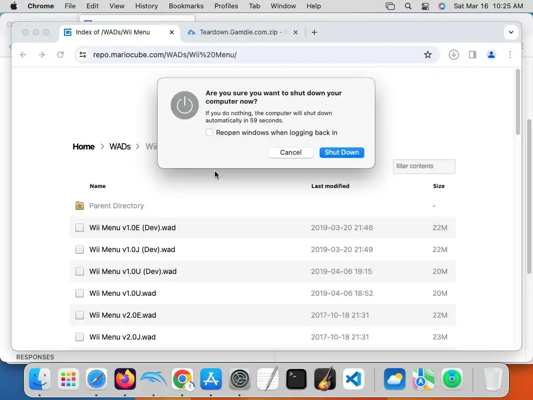Sort the listing by Last modified

pos(330,186)
